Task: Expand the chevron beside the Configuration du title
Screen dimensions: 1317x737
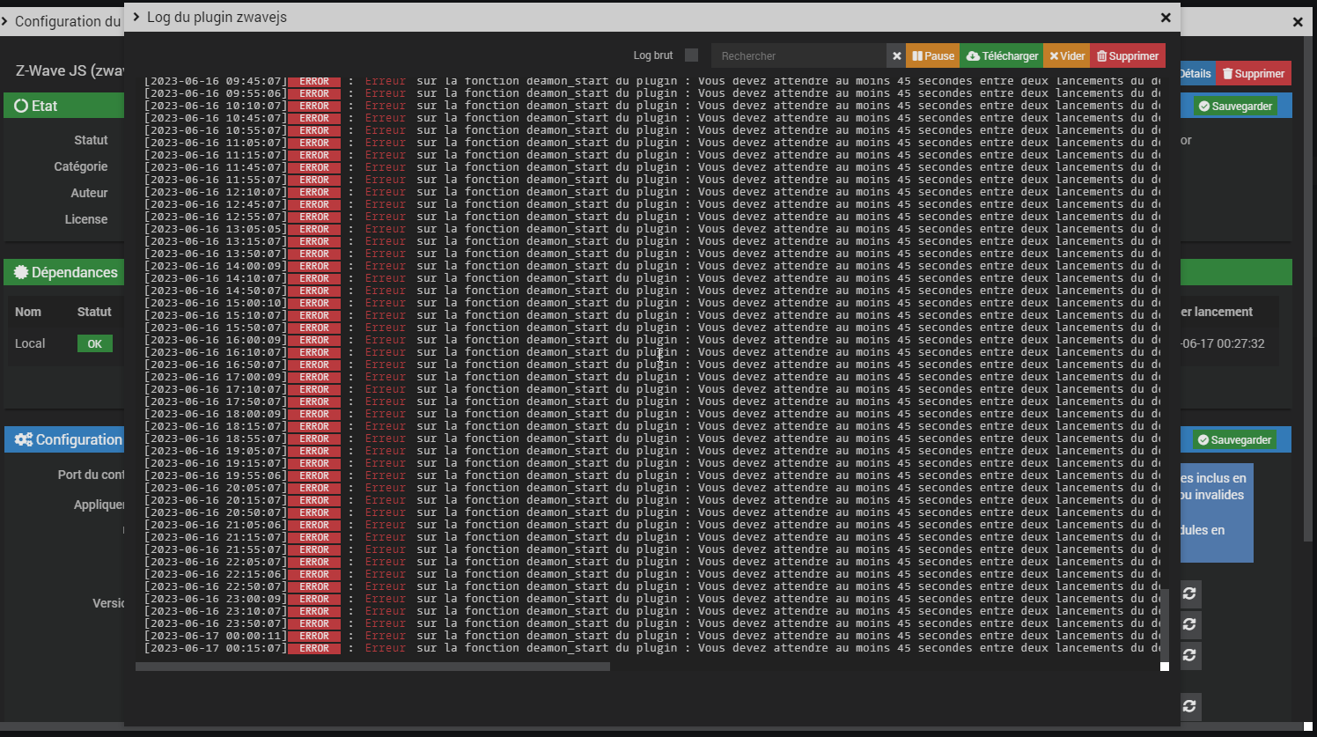Action: point(5,20)
